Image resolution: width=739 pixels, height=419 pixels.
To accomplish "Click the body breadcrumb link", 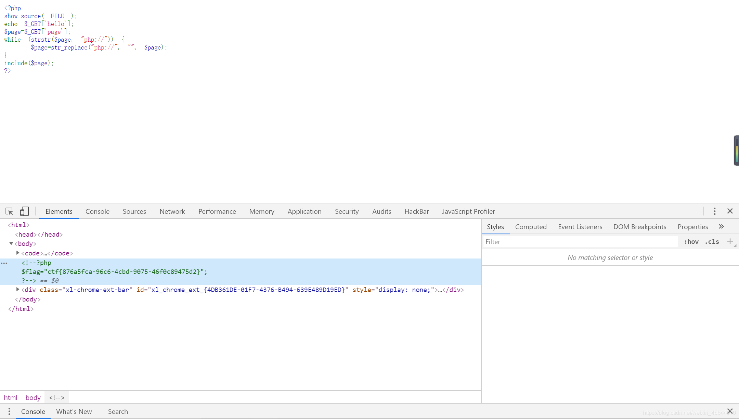I will pos(33,397).
